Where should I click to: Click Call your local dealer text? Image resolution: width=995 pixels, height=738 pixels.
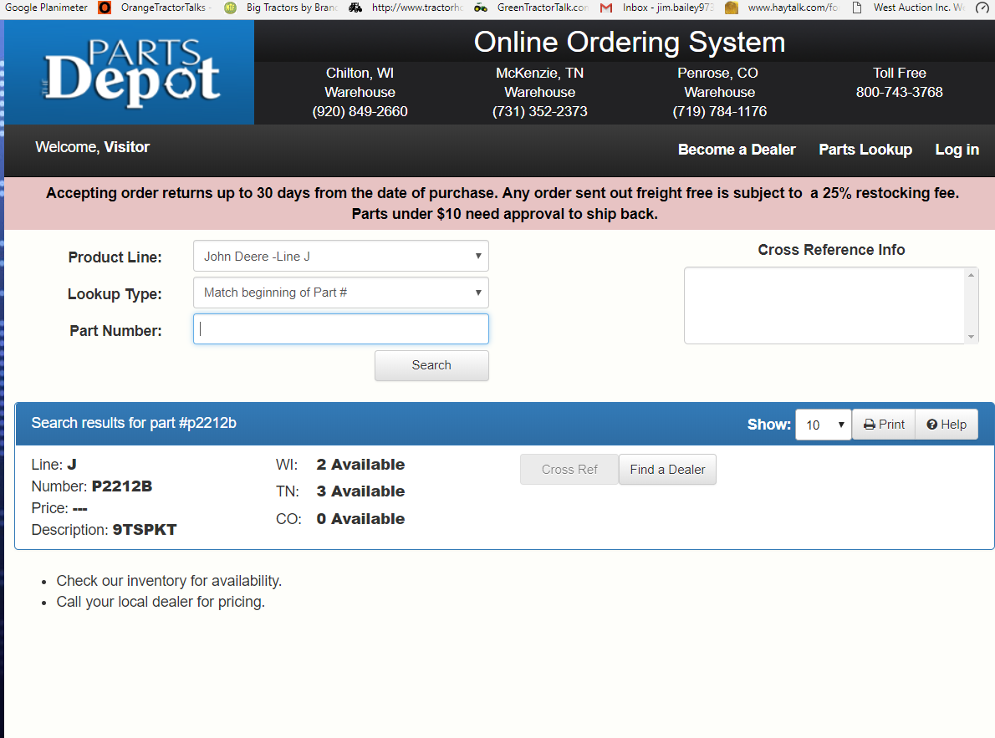[x=161, y=603]
